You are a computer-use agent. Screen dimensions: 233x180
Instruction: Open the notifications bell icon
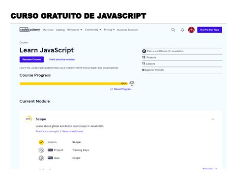coord(182,30)
